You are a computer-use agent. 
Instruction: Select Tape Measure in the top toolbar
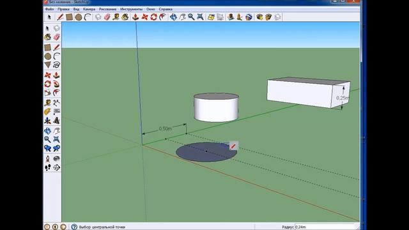click(x=116, y=17)
